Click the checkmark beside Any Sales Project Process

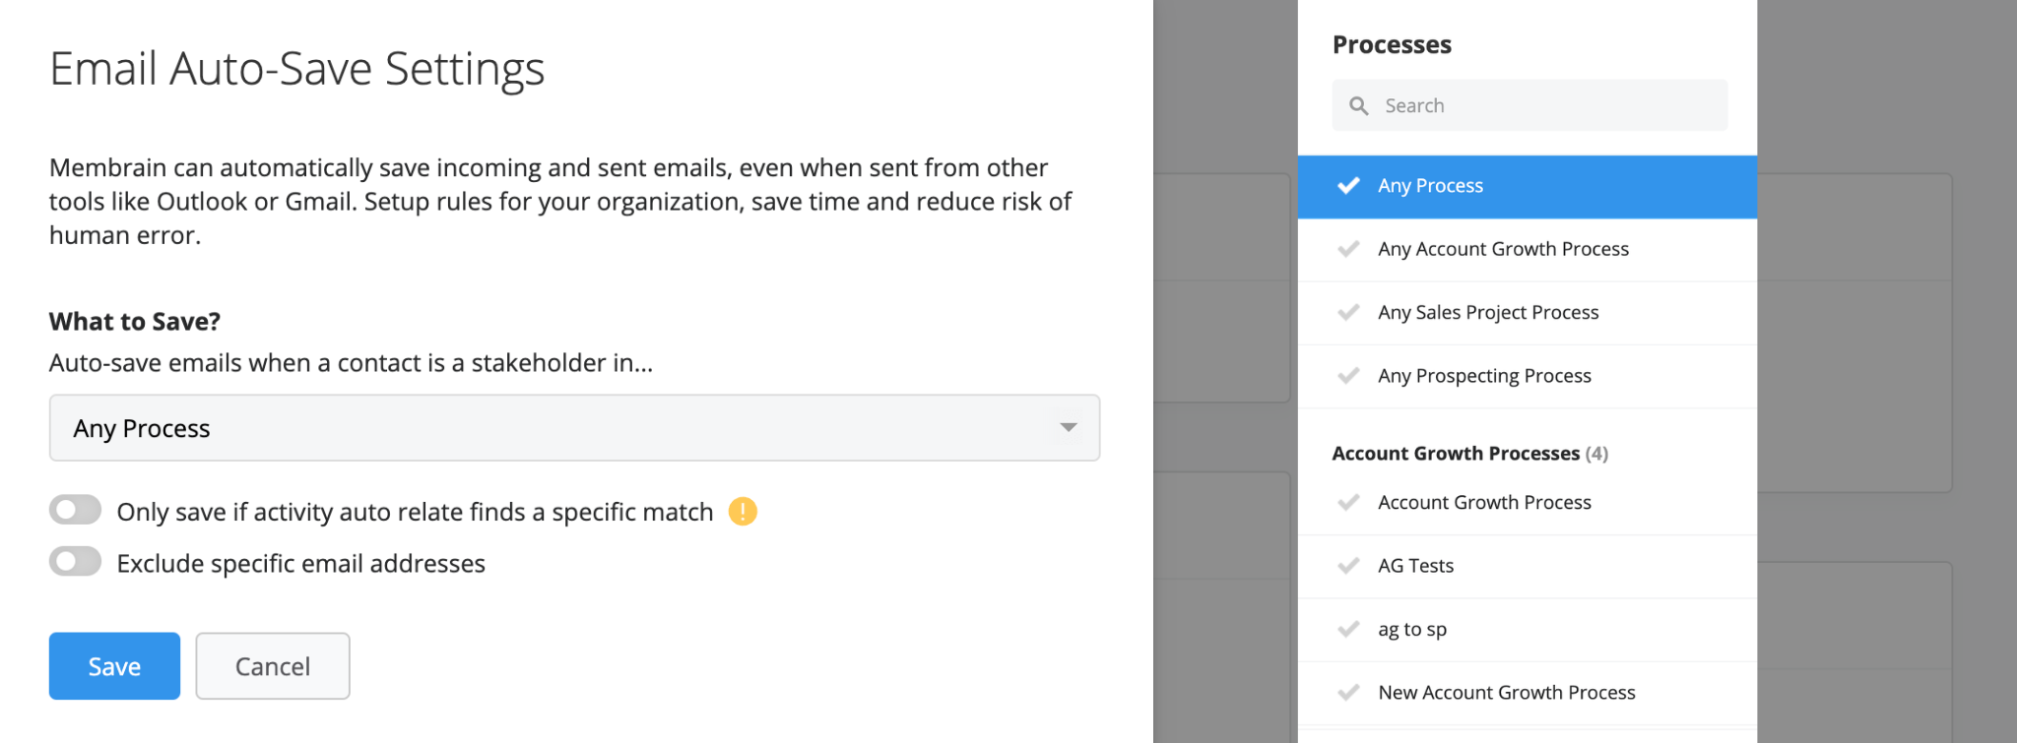pos(1348,312)
